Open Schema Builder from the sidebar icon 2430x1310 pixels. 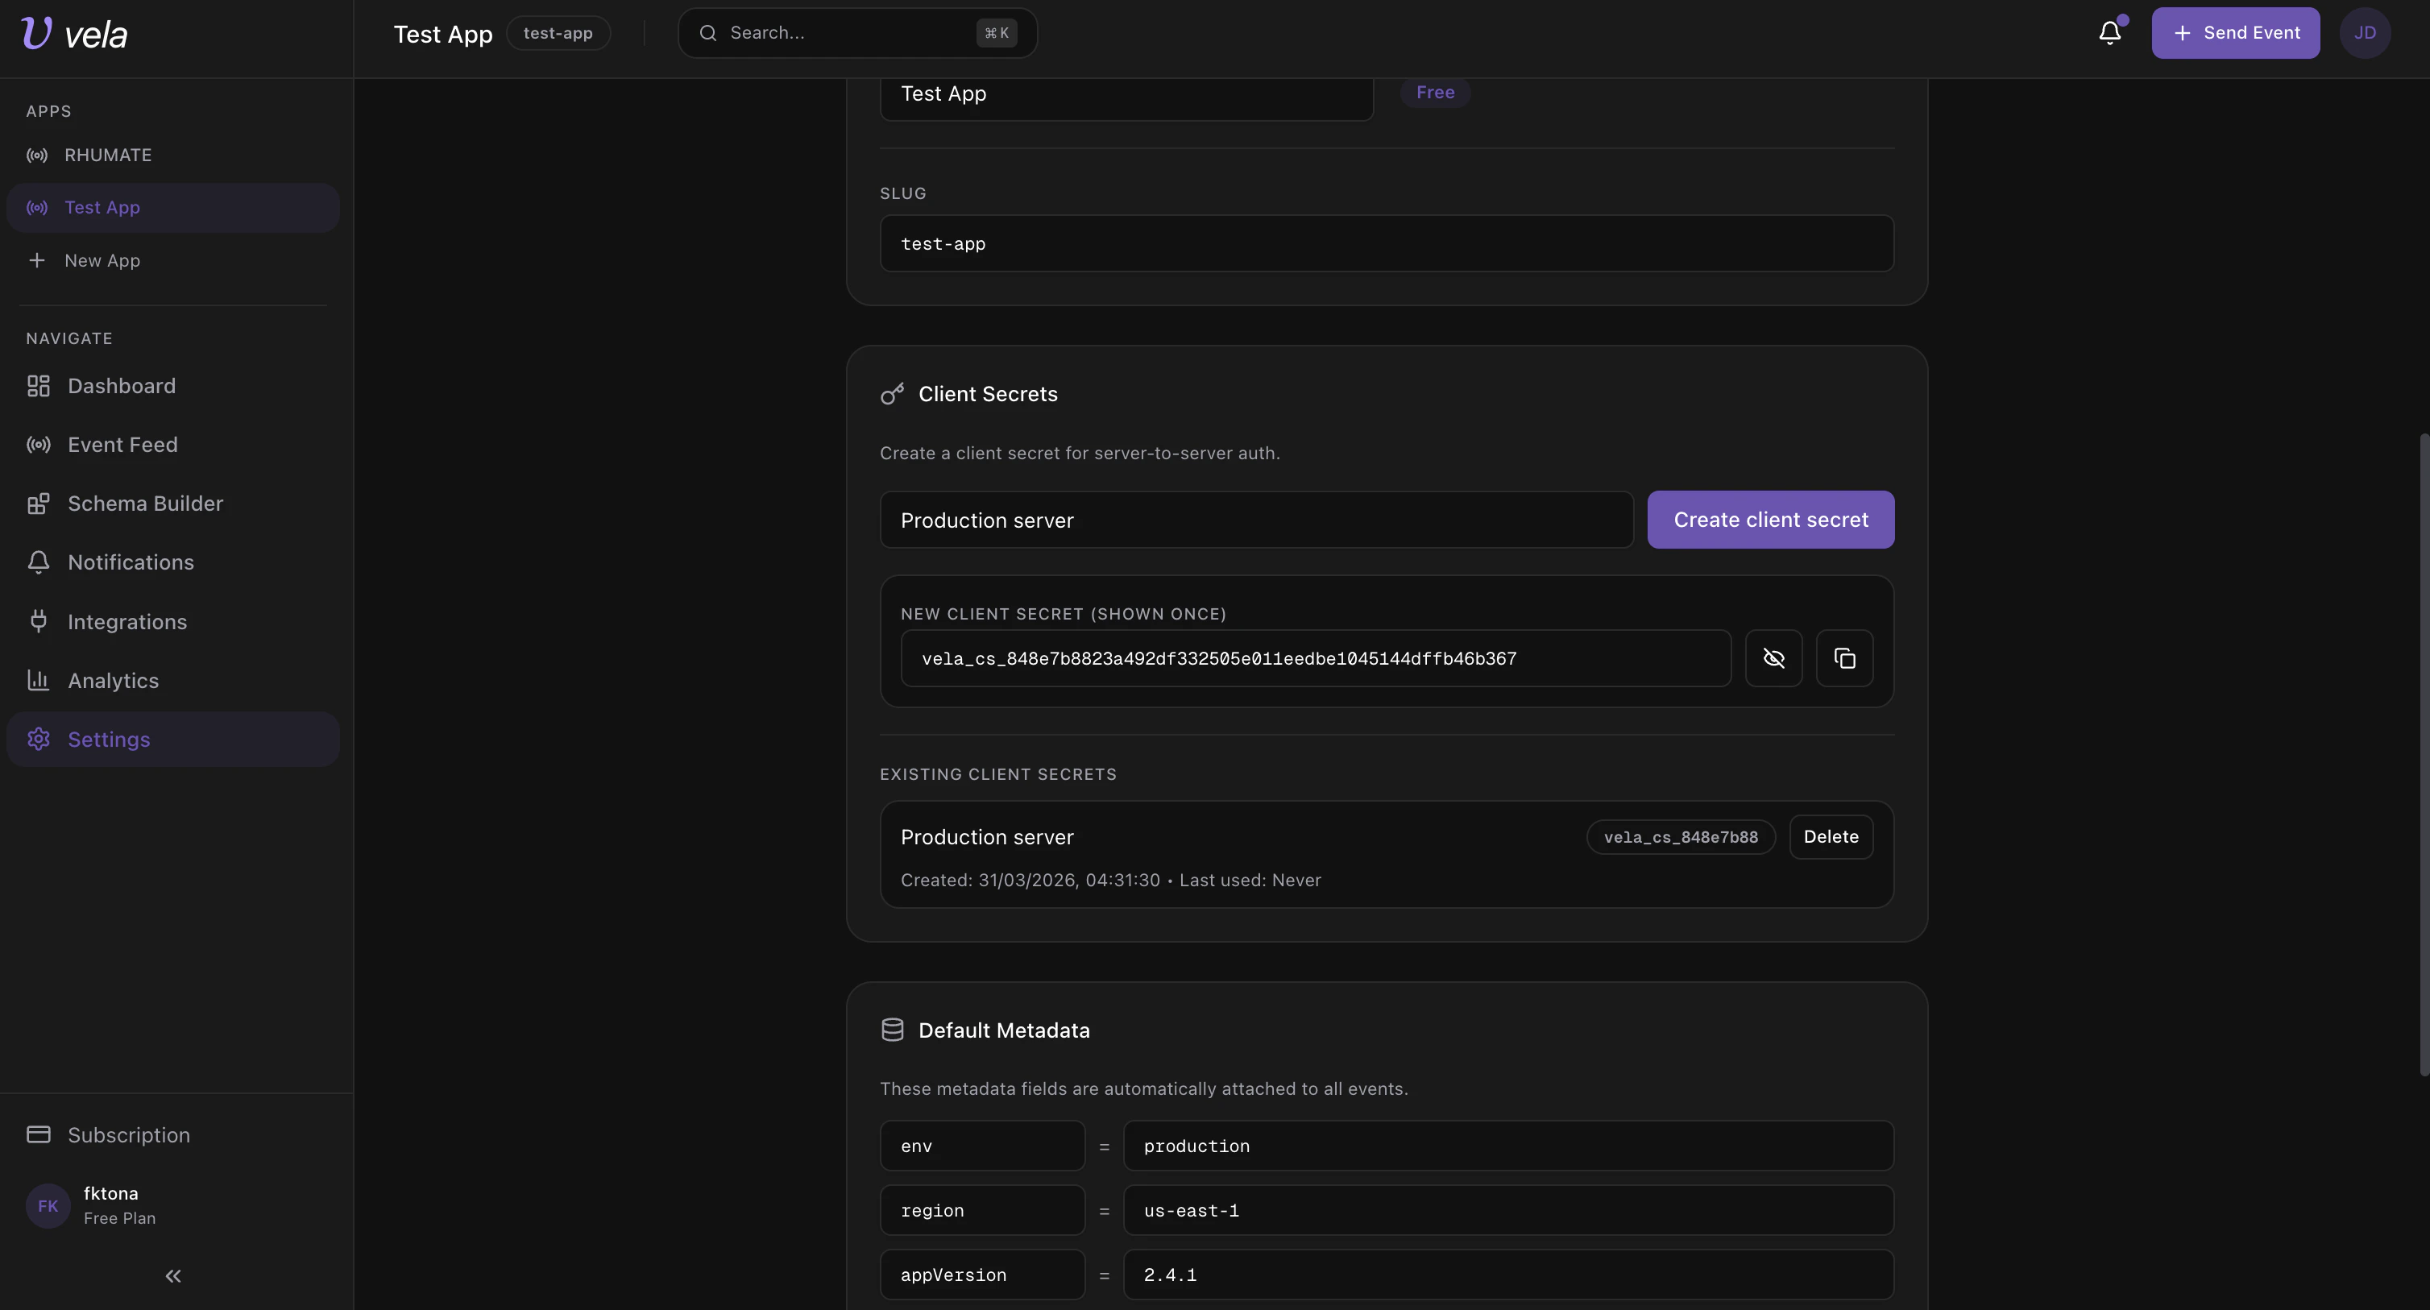38,504
